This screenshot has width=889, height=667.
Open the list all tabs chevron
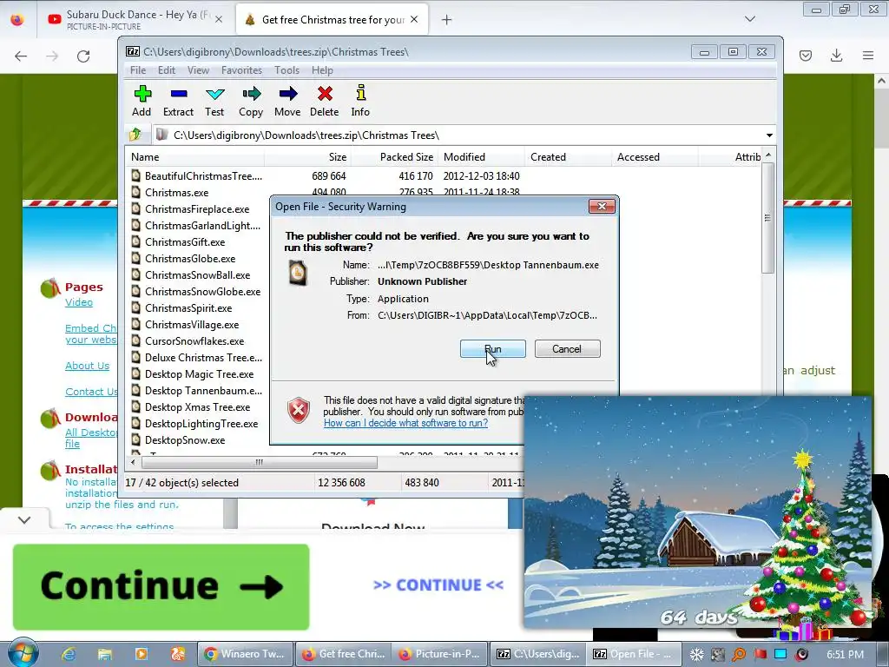[x=749, y=19]
